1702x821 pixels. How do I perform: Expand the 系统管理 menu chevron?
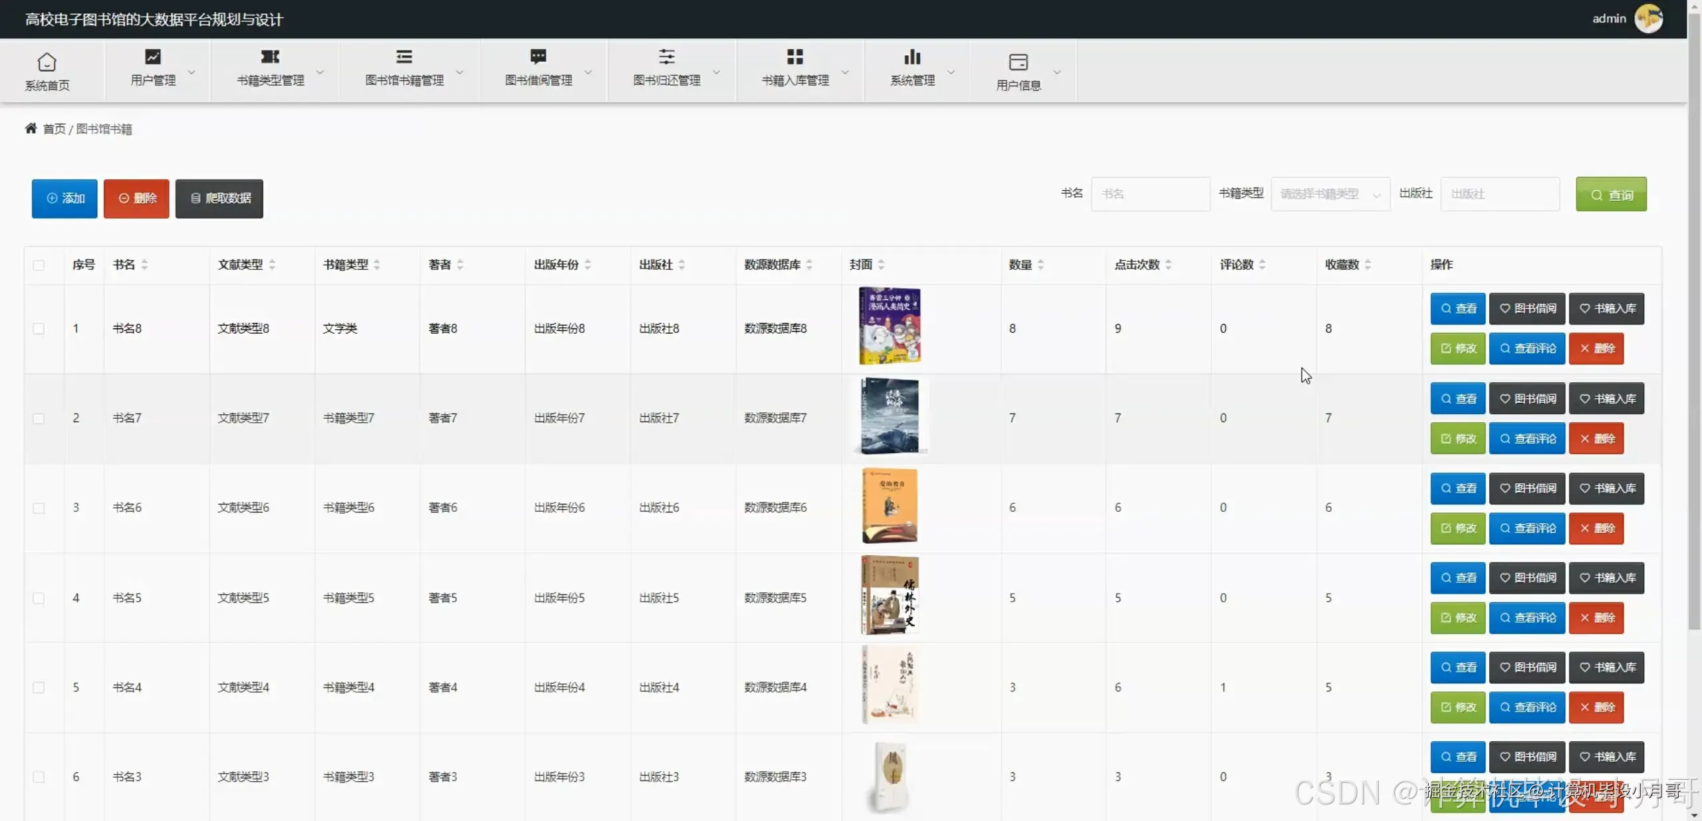[951, 72]
